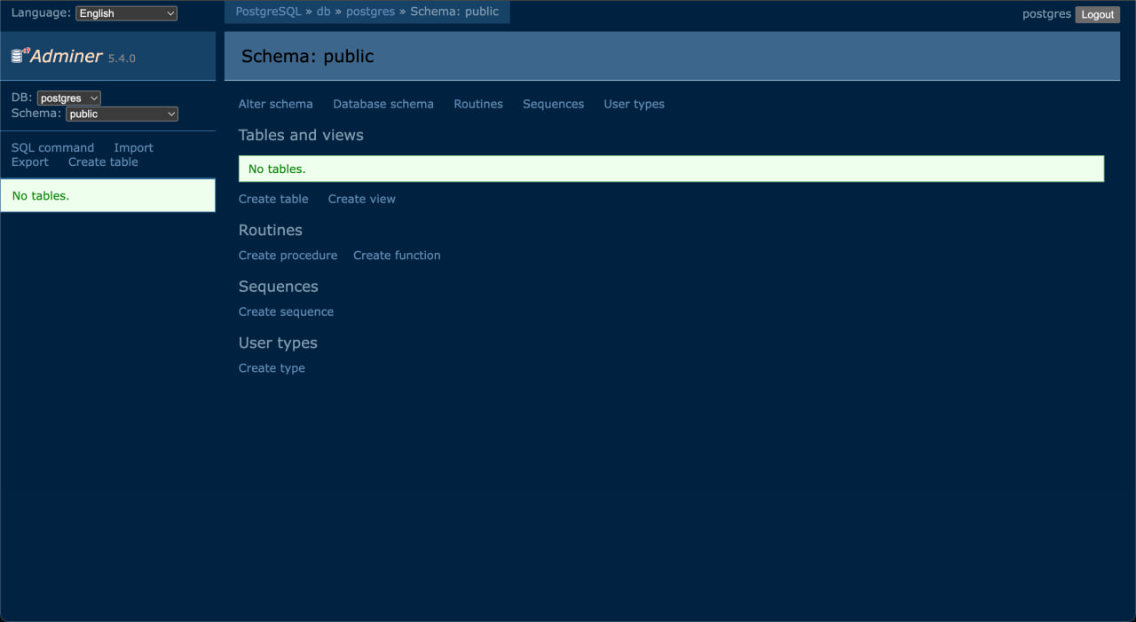The image size is (1136, 622).
Task: Click Create sequence link
Action: (x=286, y=311)
